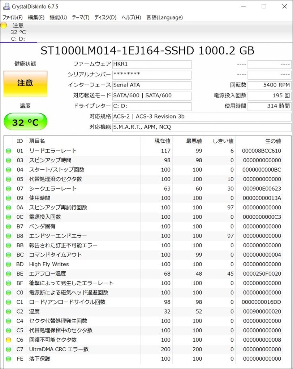Screen dimensions: 293x369
Task: Open the ヘルプ(H) menu
Action: click(x=131, y=17)
